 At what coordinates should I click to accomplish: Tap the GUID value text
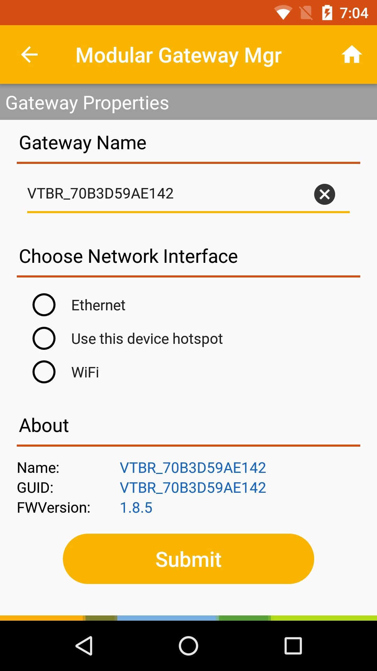tap(193, 488)
